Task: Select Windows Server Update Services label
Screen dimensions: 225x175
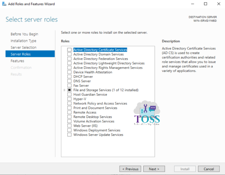Action: pos(98,135)
